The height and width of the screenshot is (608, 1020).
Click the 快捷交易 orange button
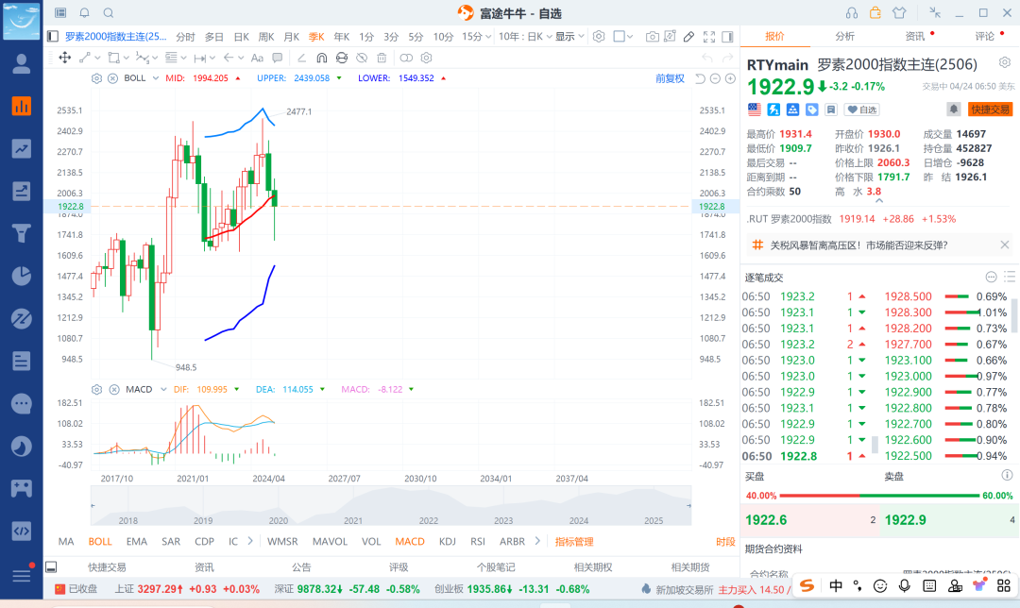[990, 110]
